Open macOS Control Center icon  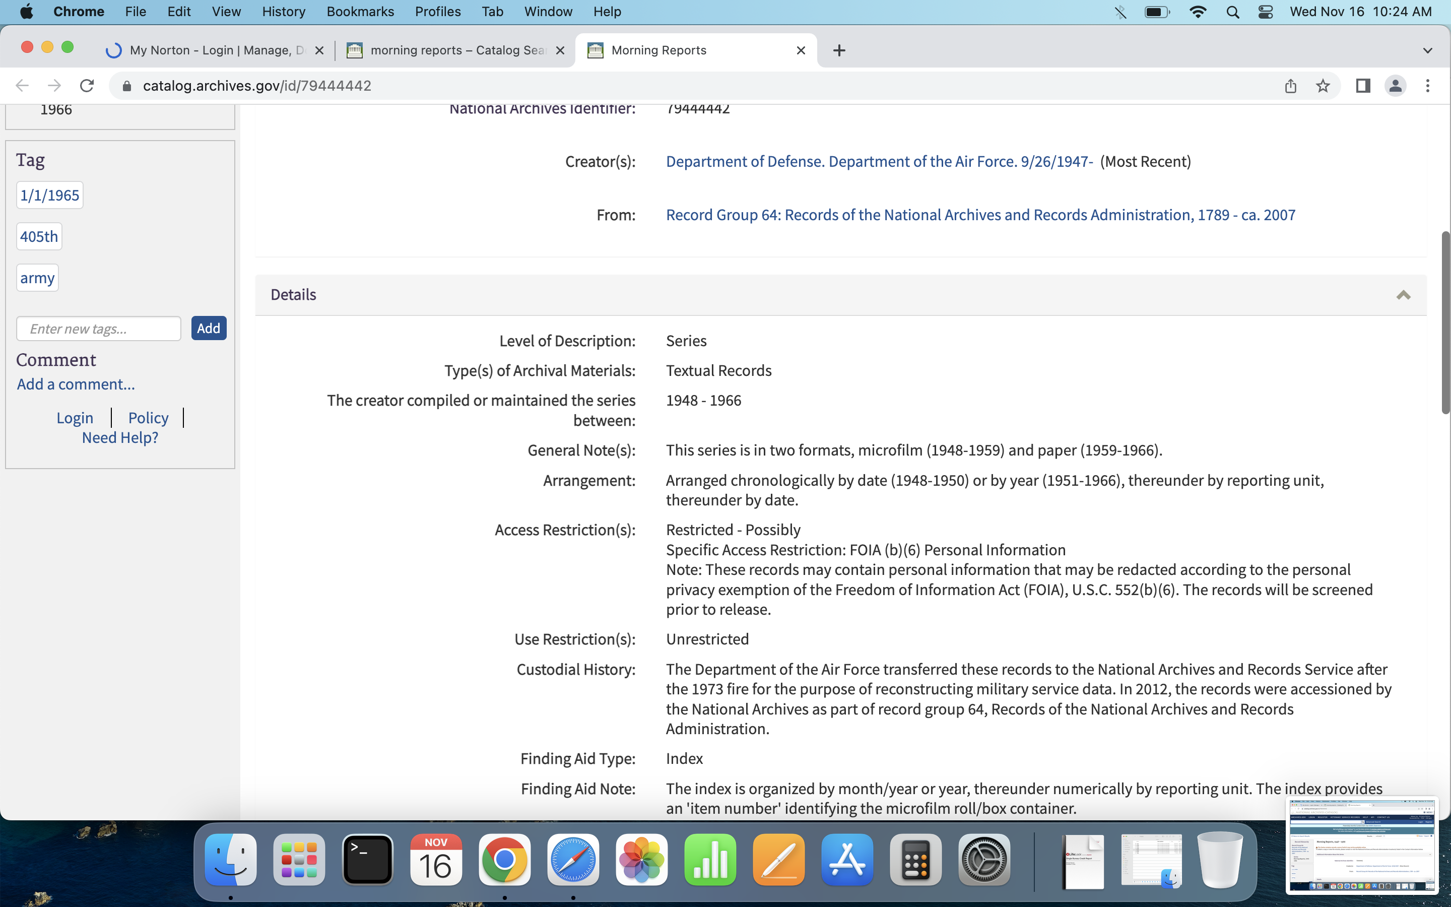(1266, 12)
